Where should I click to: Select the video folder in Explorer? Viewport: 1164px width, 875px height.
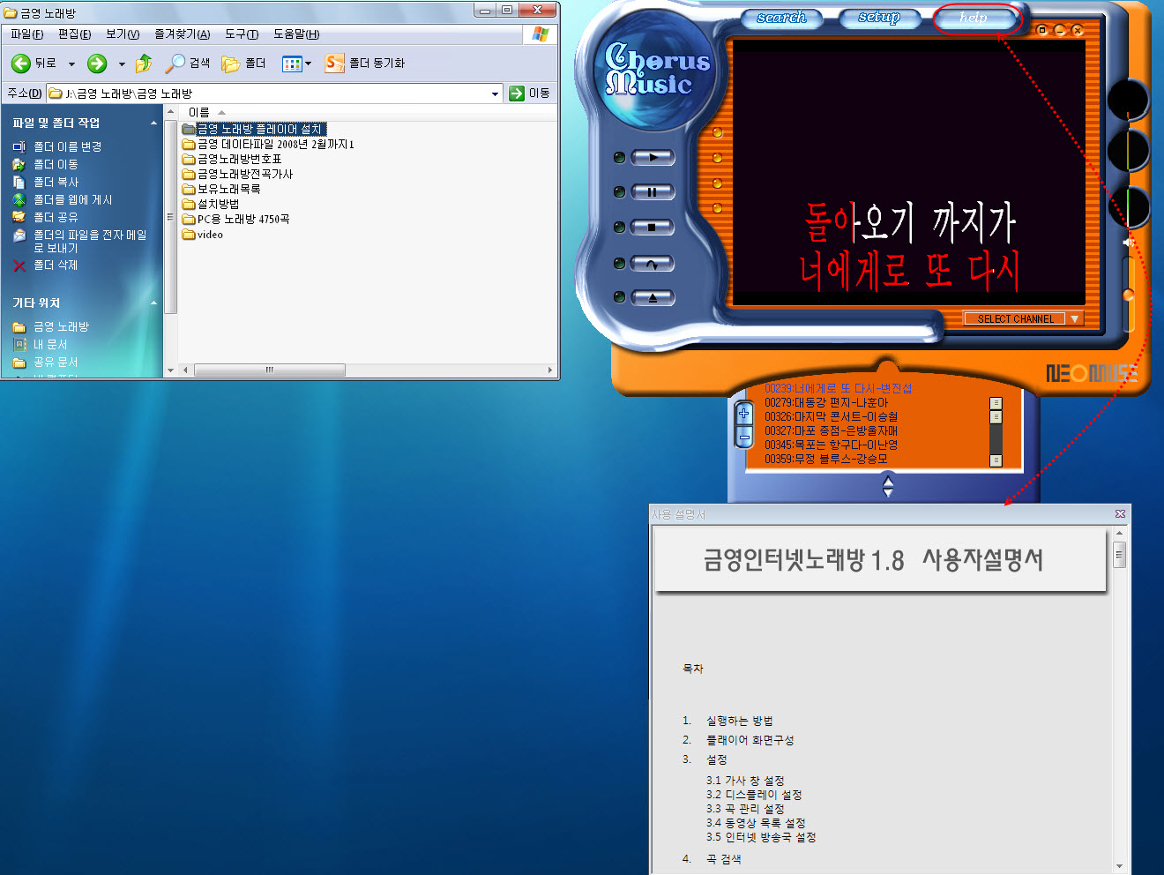[x=203, y=235]
